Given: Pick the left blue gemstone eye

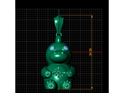Looking at the screenshot, I should (x=52, y=48).
